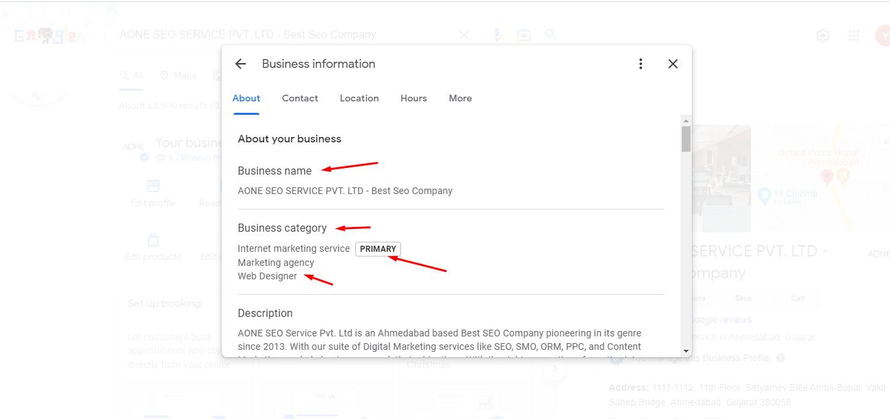The width and height of the screenshot is (890, 419).
Task: Open the Google reviews link
Action: point(721,320)
